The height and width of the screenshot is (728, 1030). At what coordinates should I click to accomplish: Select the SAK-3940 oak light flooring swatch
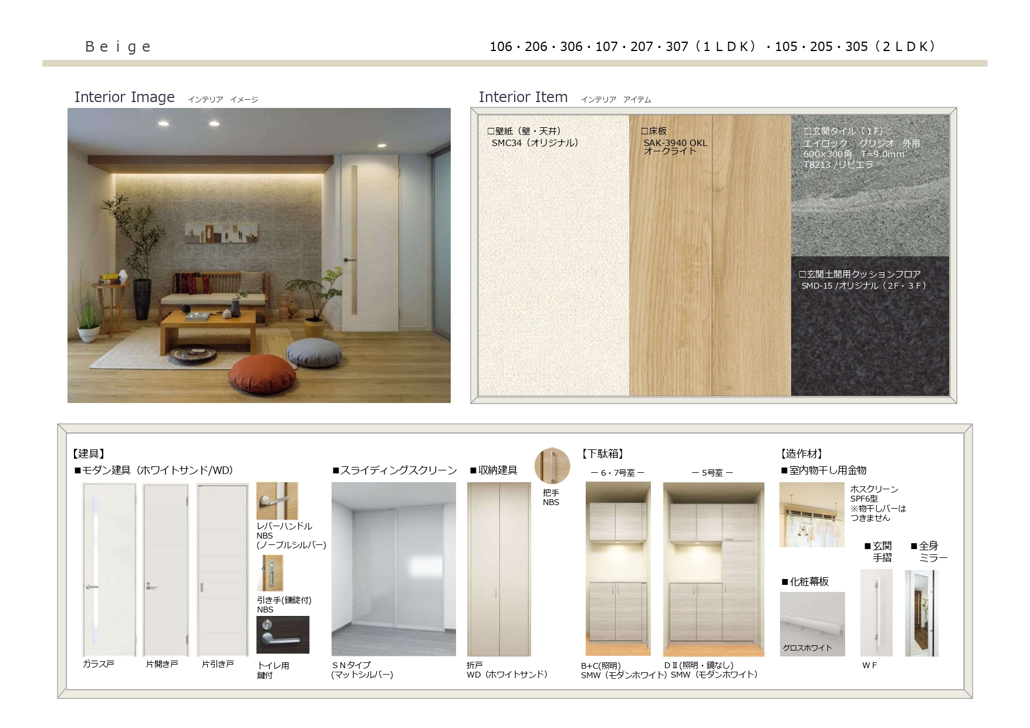[710, 264]
